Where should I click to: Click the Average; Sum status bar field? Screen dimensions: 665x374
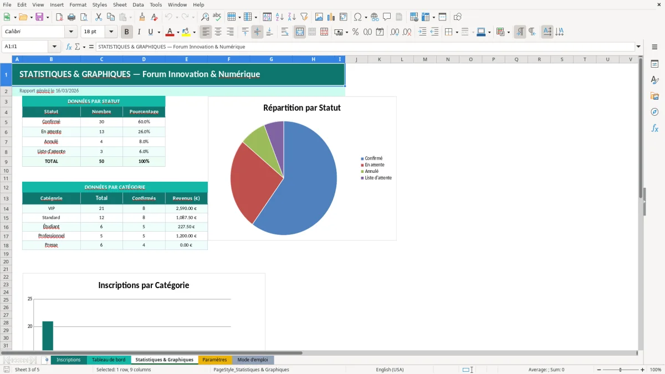546,370
